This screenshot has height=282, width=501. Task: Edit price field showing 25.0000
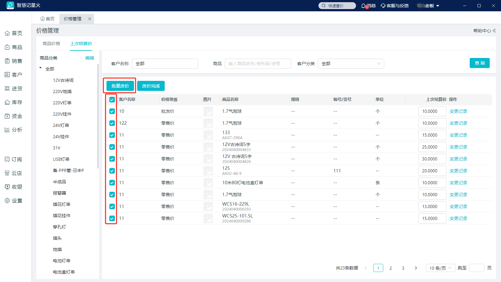432,147
